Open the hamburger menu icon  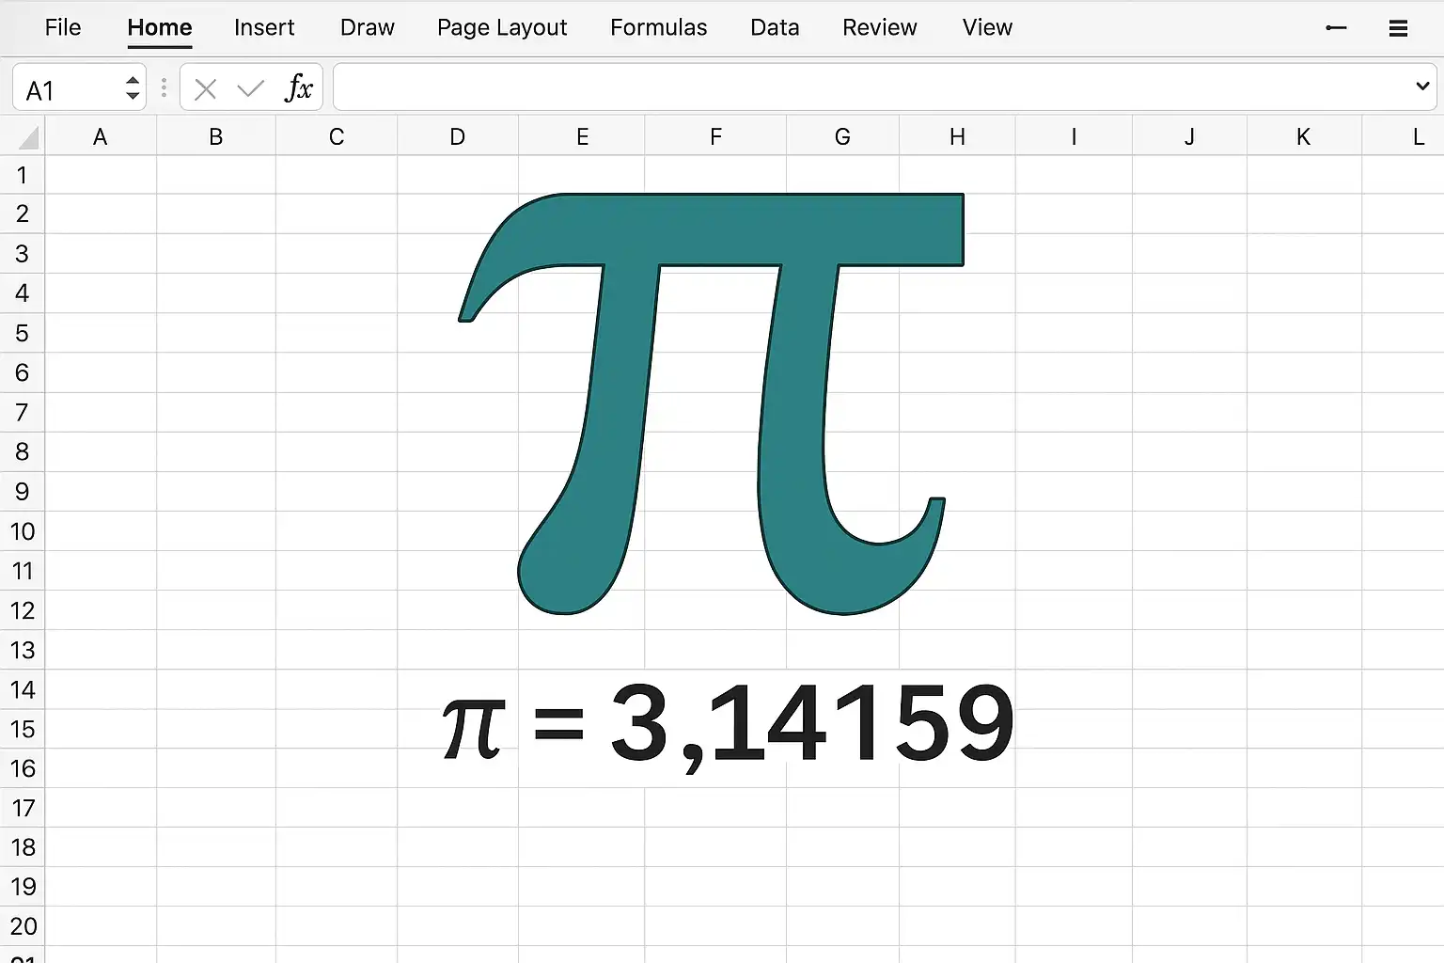[1398, 28]
